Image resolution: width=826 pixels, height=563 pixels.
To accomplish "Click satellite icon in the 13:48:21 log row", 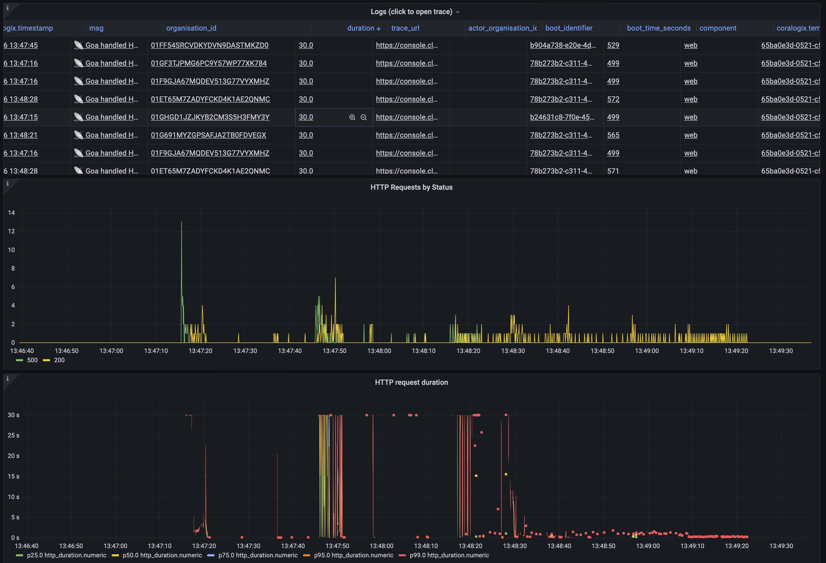I will pyautogui.click(x=78, y=135).
